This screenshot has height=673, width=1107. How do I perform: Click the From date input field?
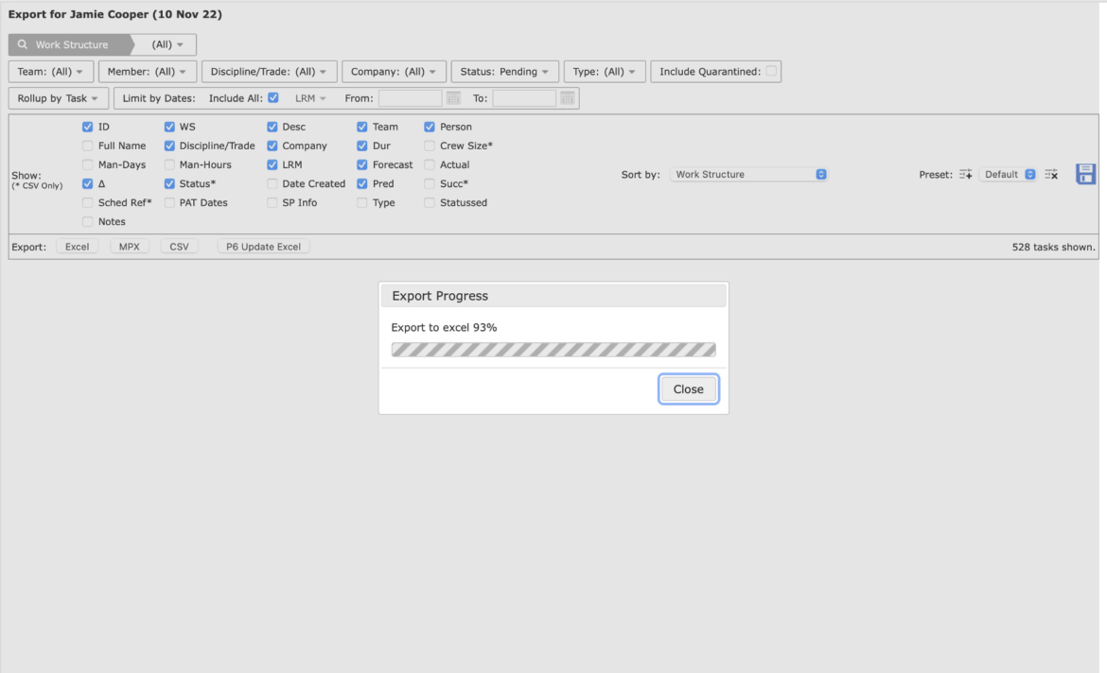click(411, 98)
